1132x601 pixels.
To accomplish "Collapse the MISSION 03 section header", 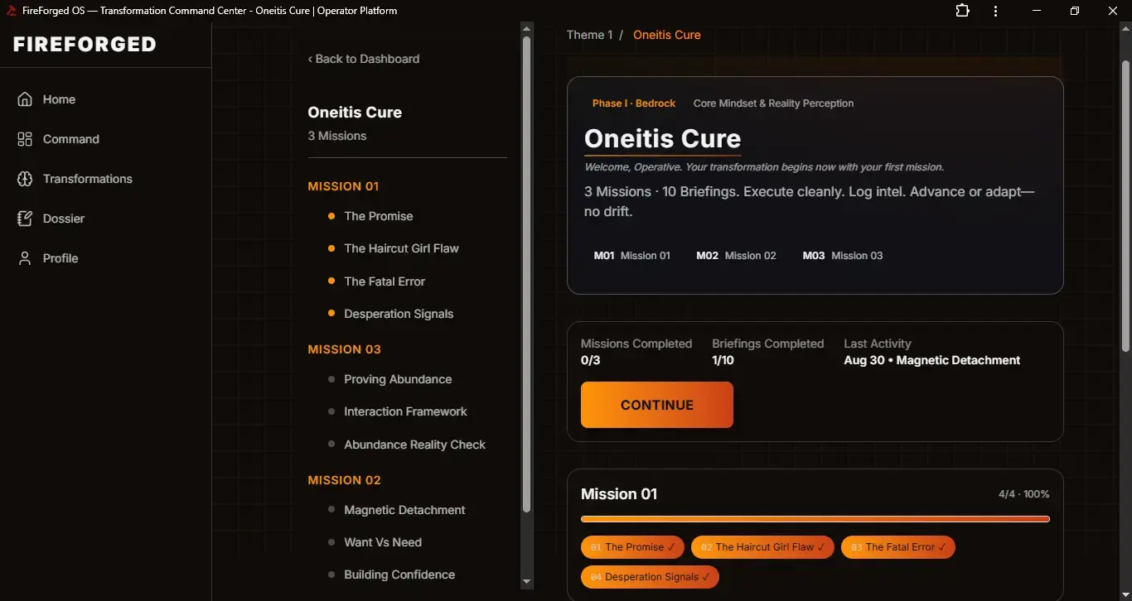I will [x=344, y=349].
